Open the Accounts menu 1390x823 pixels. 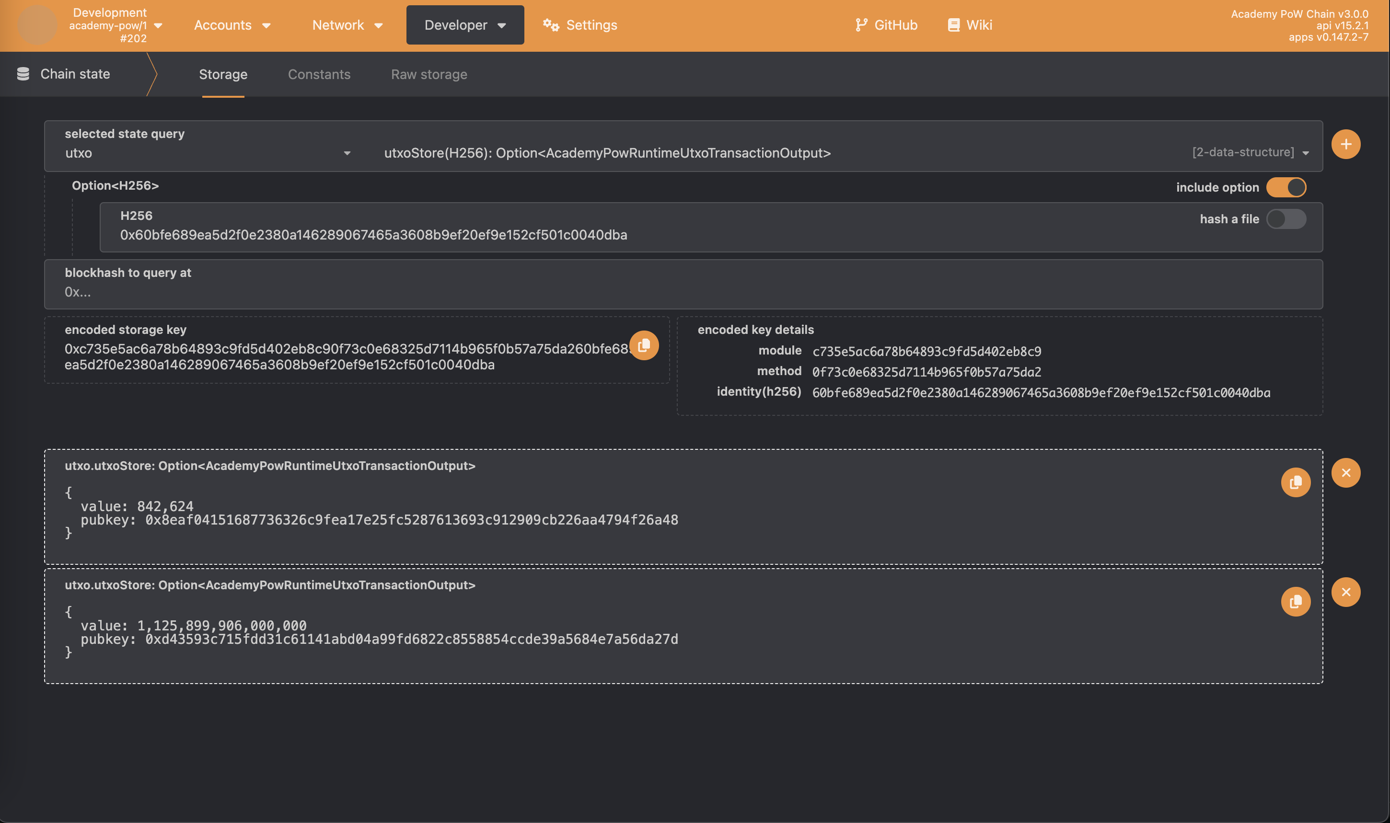(x=232, y=25)
